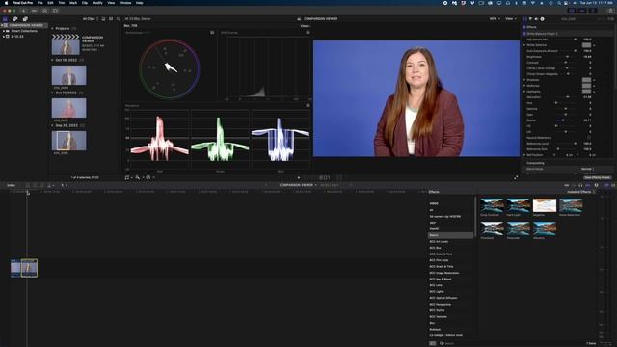Image resolution: width=617 pixels, height=347 pixels.
Task: Select the BCC Lens effects category
Action: point(436,285)
